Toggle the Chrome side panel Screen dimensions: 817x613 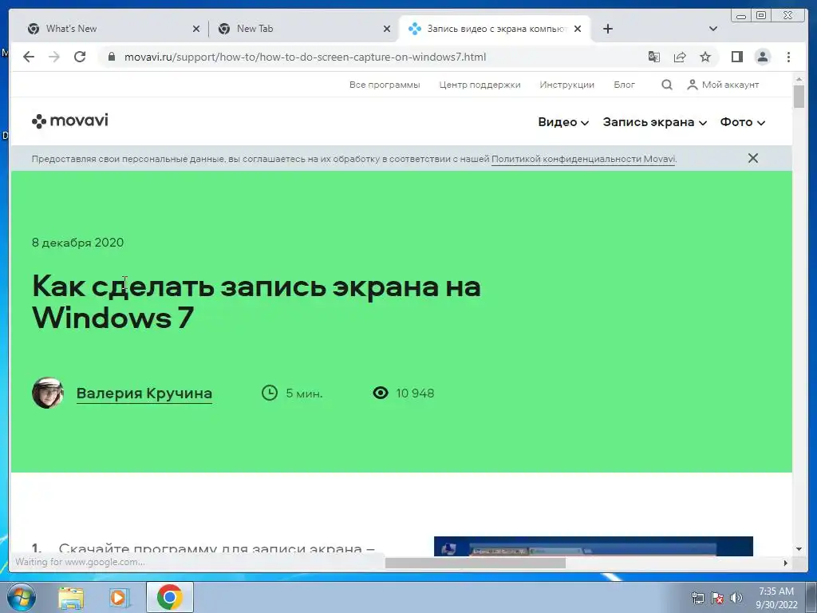[x=736, y=57]
